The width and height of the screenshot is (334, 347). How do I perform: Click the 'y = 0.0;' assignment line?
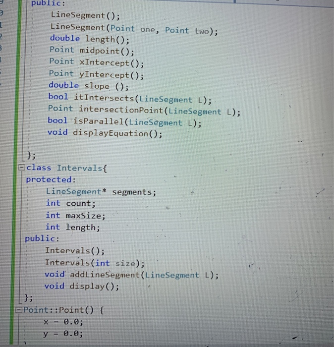[63, 333]
